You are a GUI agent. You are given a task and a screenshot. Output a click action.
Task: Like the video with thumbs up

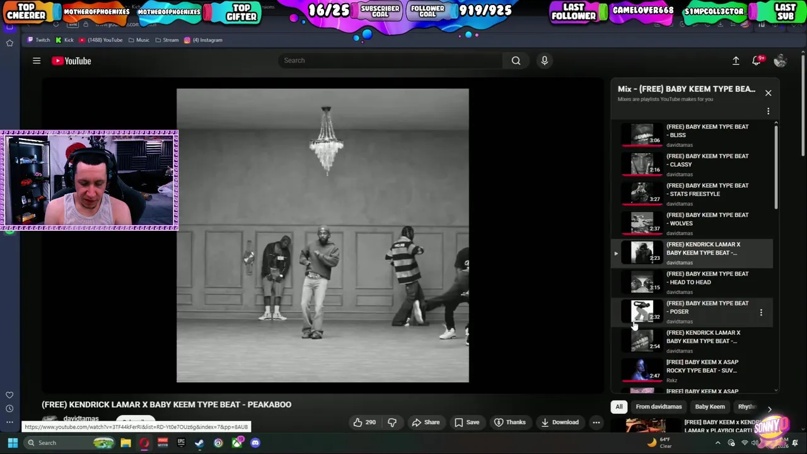[x=364, y=422]
